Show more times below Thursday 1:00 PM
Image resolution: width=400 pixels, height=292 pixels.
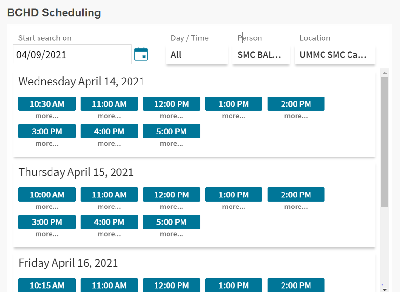pyautogui.click(x=234, y=207)
